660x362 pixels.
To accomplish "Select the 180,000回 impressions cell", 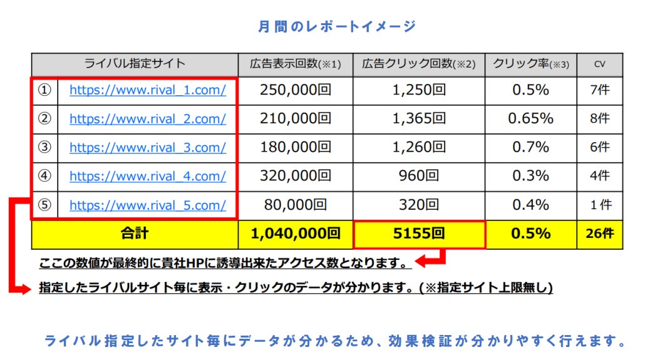I will click(296, 148).
